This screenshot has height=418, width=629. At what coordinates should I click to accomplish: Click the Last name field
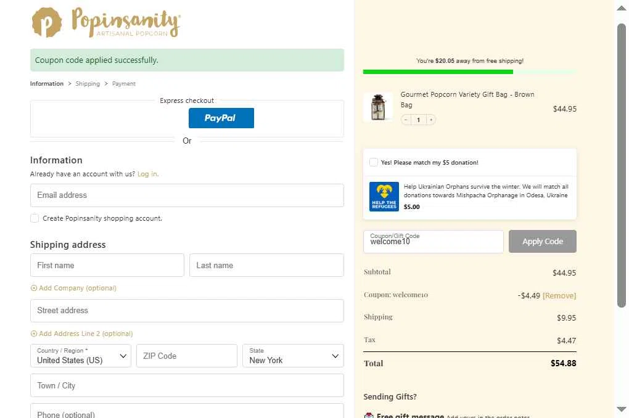tap(266, 265)
